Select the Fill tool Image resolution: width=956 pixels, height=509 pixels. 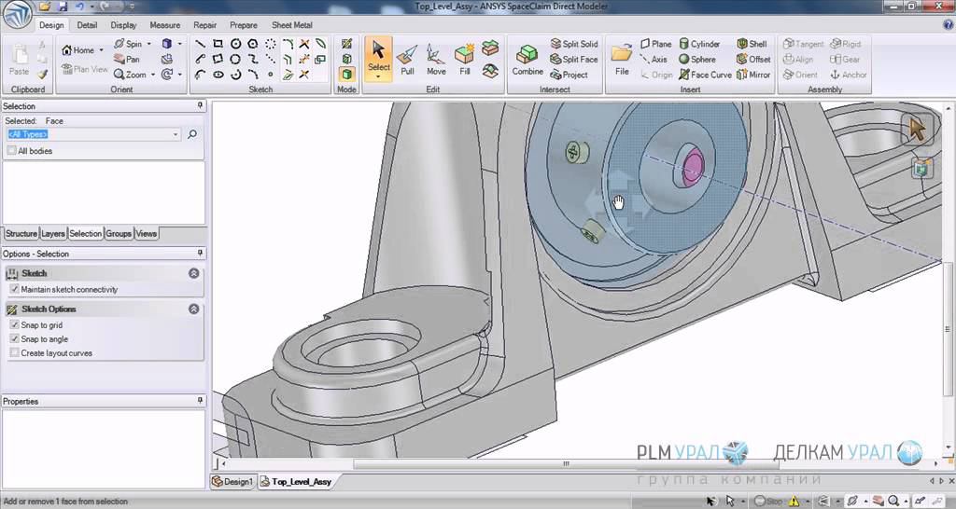[465, 60]
